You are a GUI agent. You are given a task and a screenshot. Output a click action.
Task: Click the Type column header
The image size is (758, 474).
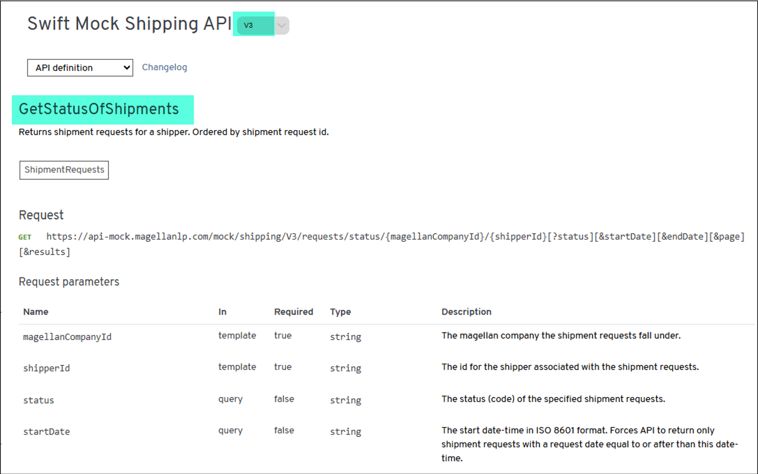[340, 312]
